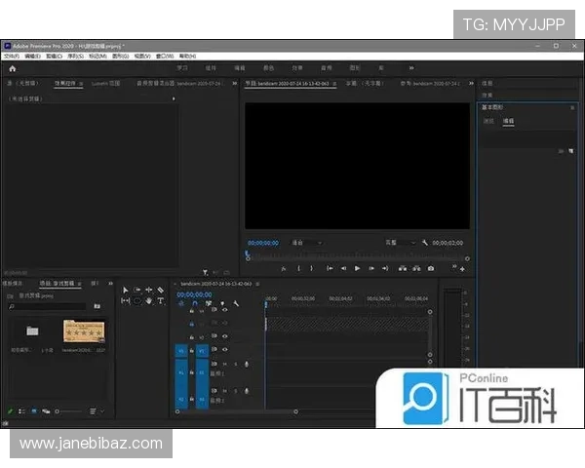Viewport: 585px width, 468px height.
Task: Switch to the 编辑 tab in 基本图形
Action: click(x=508, y=122)
